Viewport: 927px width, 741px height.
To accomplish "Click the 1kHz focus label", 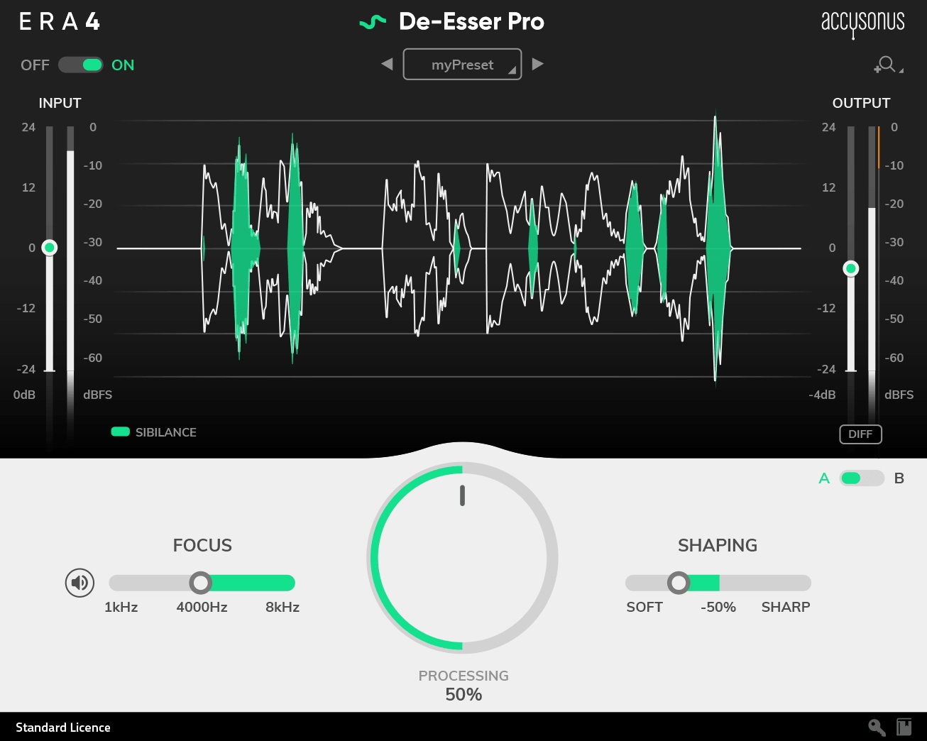I will pyautogui.click(x=121, y=608).
